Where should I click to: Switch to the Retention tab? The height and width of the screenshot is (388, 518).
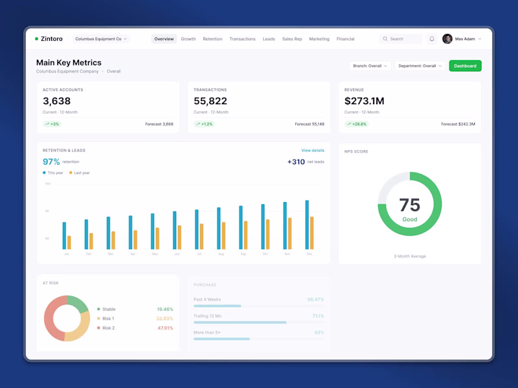pyautogui.click(x=212, y=39)
